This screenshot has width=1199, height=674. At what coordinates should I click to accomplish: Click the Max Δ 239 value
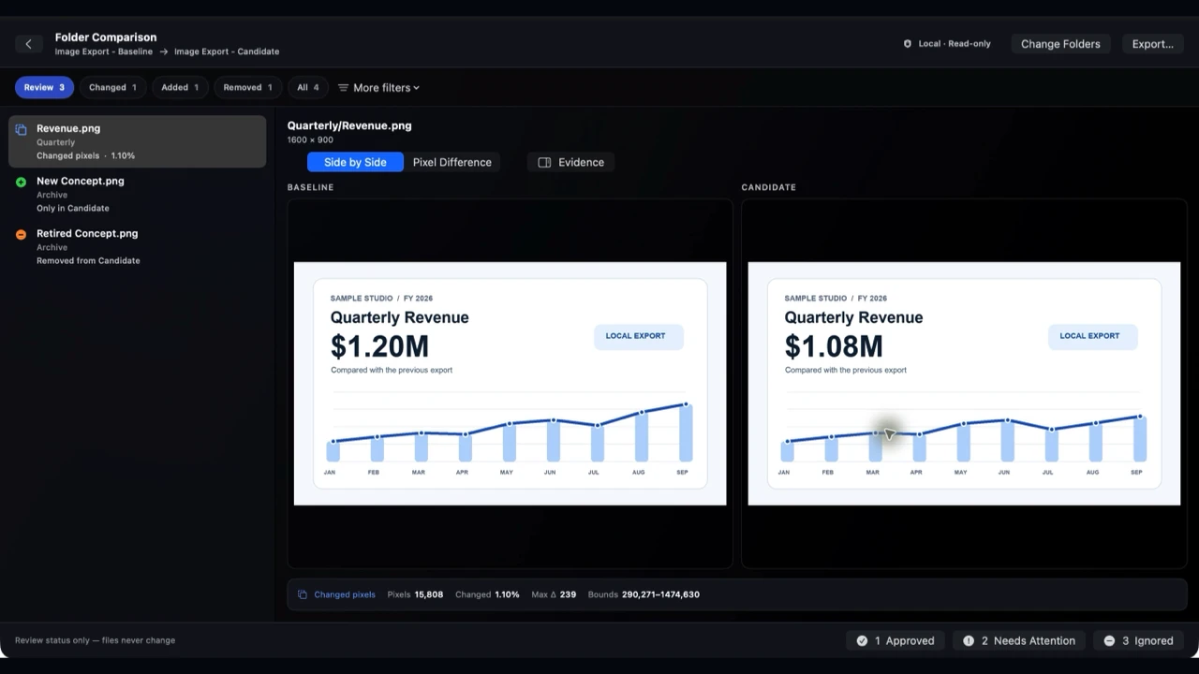pos(554,594)
